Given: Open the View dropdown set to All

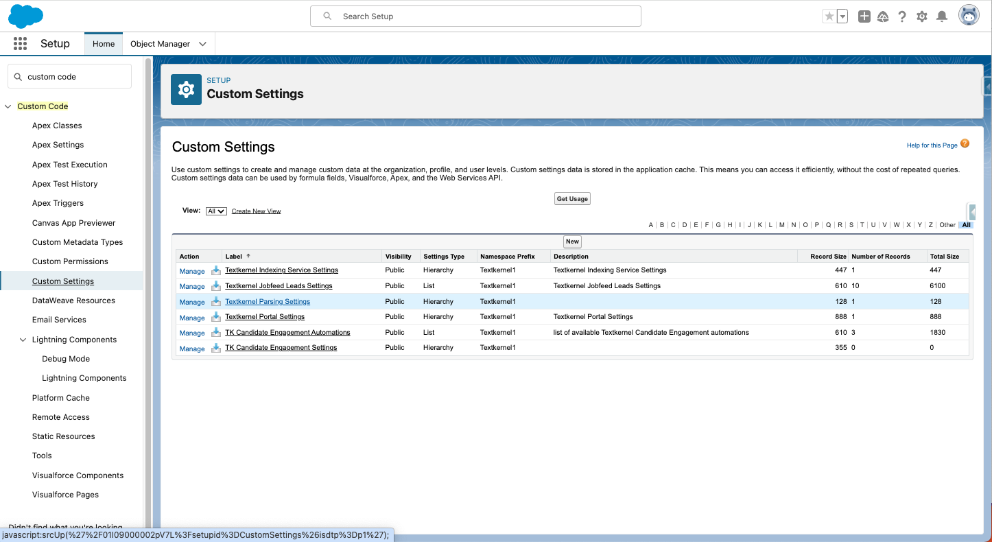Looking at the screenshot, I should click(216, 211).
